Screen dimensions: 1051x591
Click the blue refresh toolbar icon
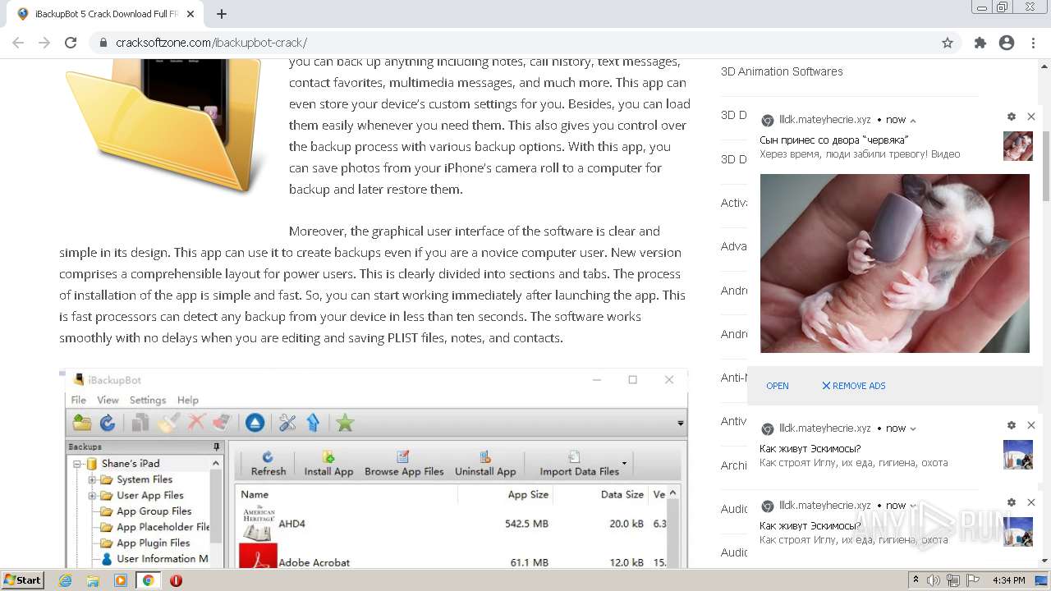point(108,423)
